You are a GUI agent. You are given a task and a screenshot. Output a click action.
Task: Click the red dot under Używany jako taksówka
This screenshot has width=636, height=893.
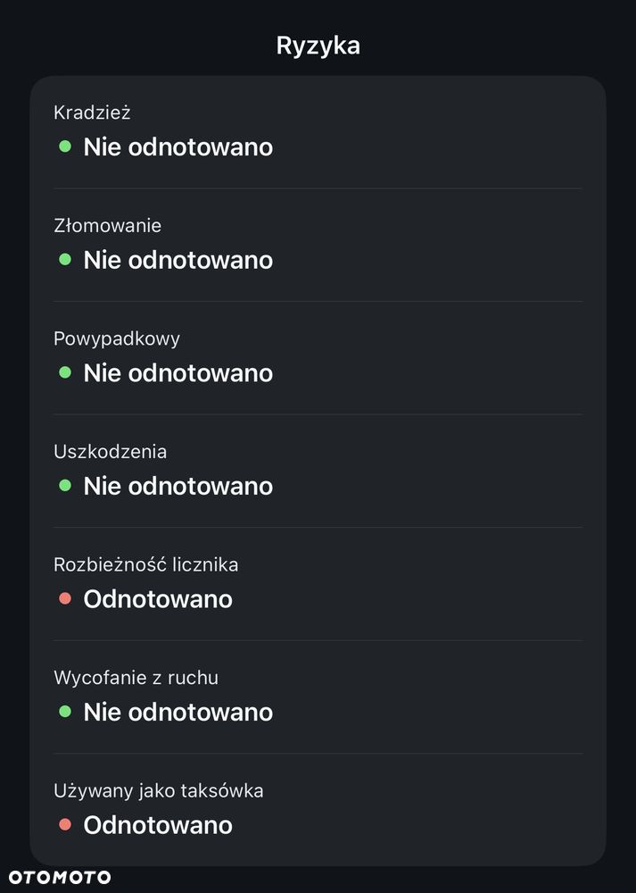(x=65, y=824)
